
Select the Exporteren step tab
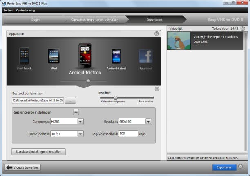coord(154,20)
